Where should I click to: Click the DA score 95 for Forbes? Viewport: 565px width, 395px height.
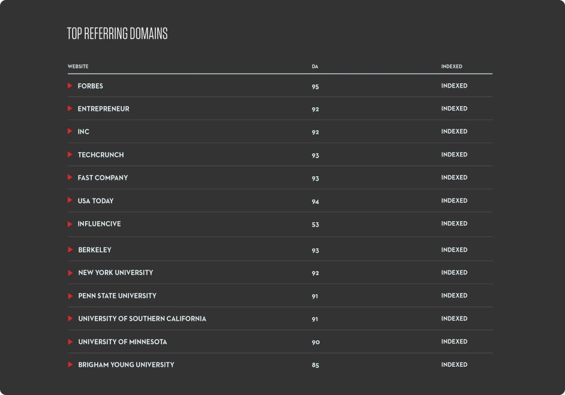(315, 86)
